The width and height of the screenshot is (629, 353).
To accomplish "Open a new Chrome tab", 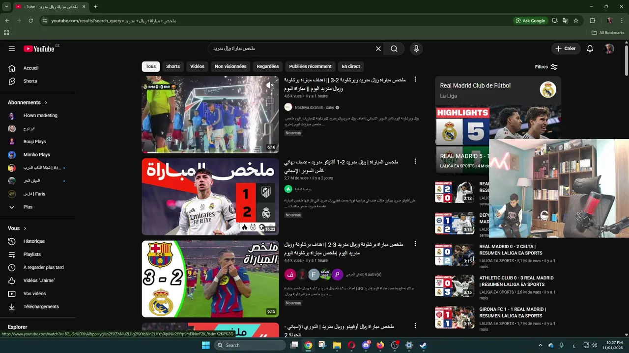I will [x=95, y=6].
